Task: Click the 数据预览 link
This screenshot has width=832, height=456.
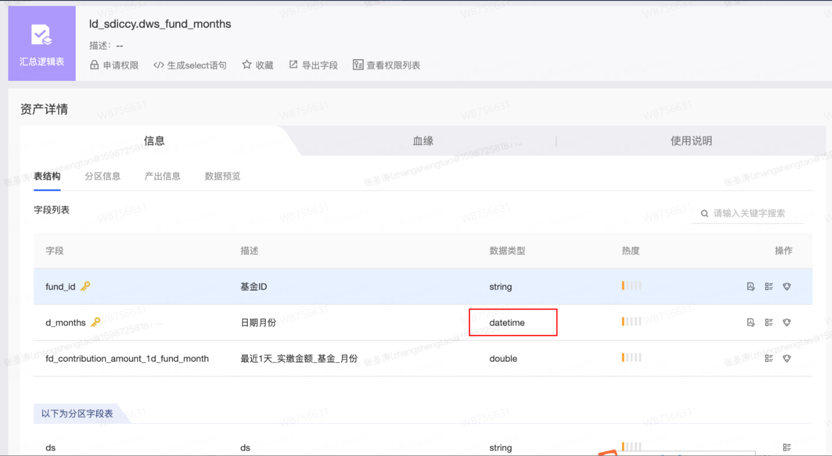Action: [222, 176]
